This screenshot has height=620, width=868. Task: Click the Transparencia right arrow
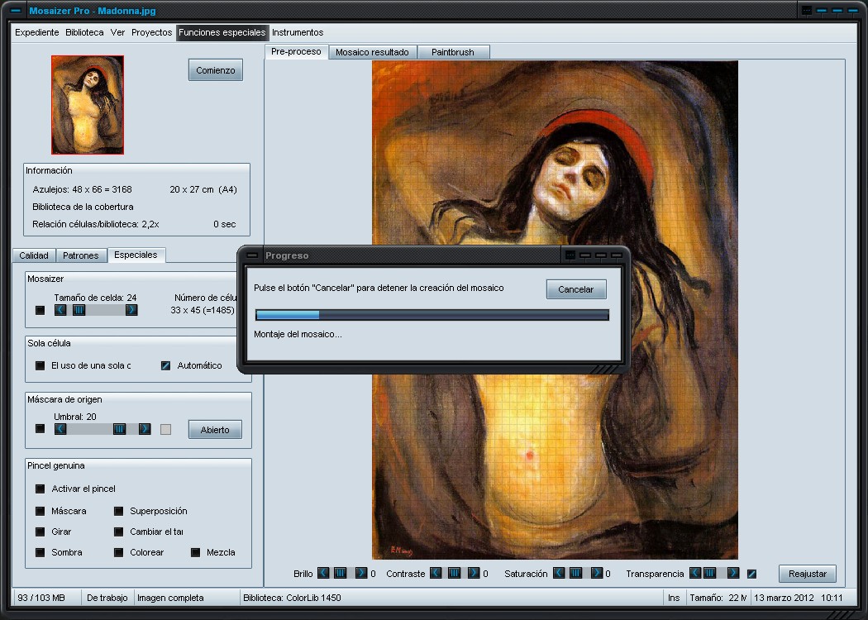pos(733,573)
